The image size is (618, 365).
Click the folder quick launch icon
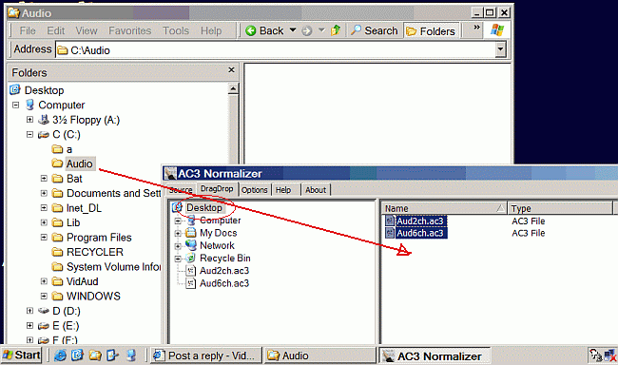coord(95,355)
